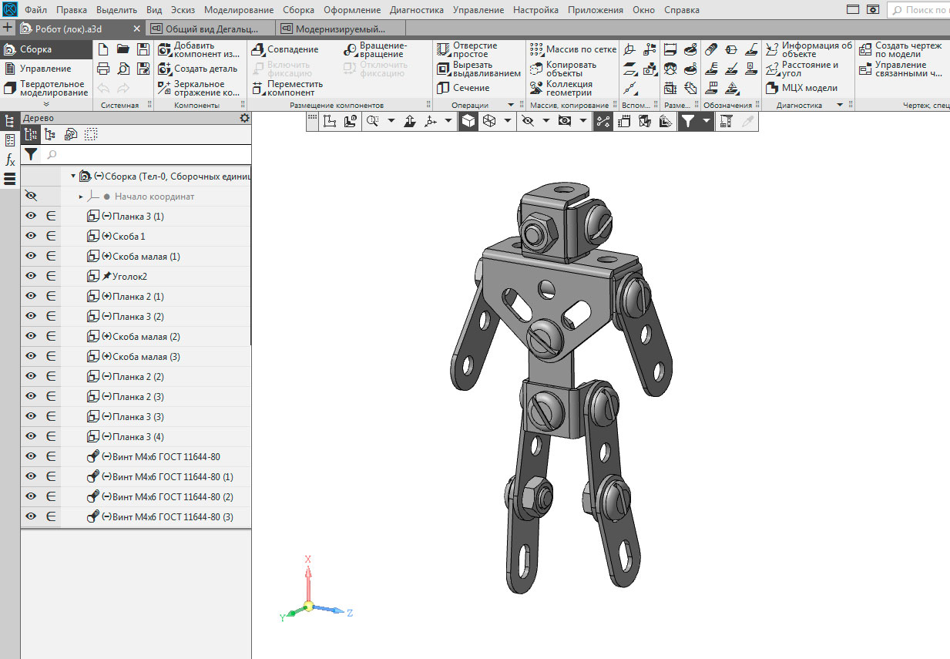Select Твердотельное моделирование toolbar set
The image size is (950, 659).
coord(45,88)
